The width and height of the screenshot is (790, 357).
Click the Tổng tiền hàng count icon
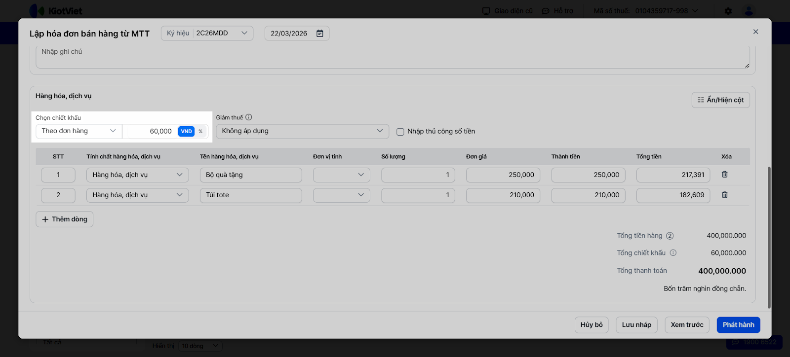(x=670, y=236)
